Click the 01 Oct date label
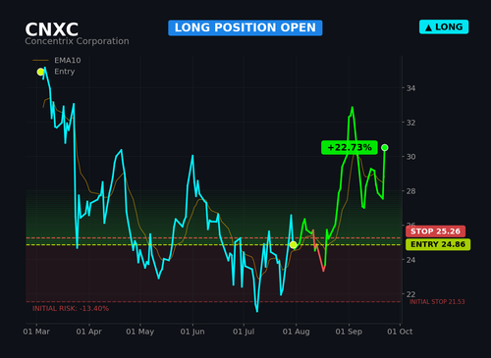This screenshot has width=491, height=358. pyautogui.click(x=400, y=332)
